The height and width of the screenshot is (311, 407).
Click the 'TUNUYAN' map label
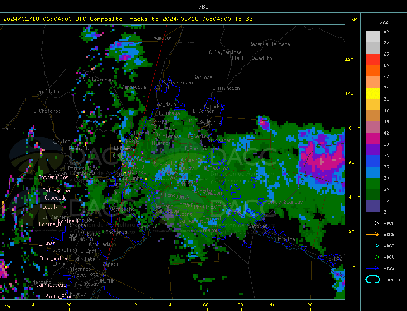pos(105,281)
